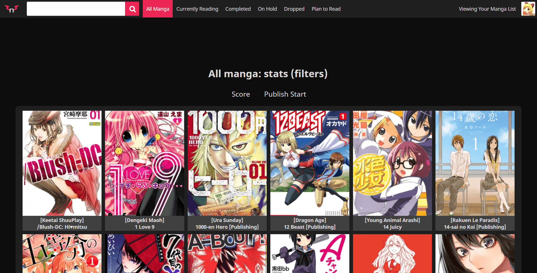Open the 1 Love 9 cover

[x=144, y=163]
